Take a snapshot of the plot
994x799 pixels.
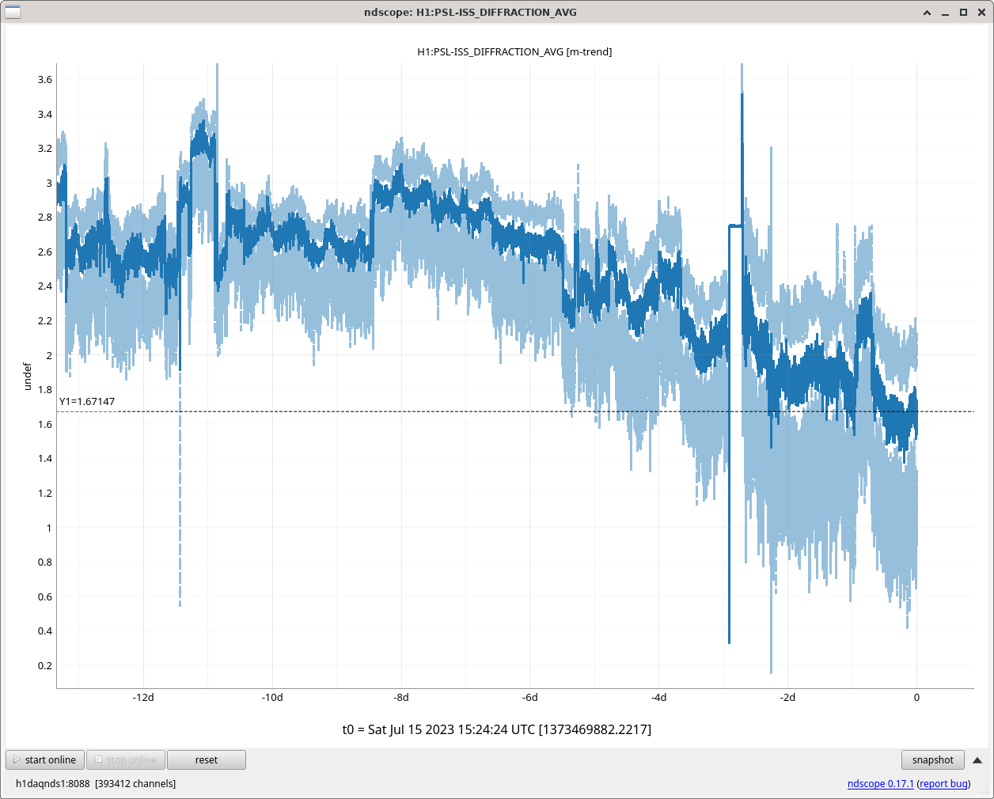932,759
